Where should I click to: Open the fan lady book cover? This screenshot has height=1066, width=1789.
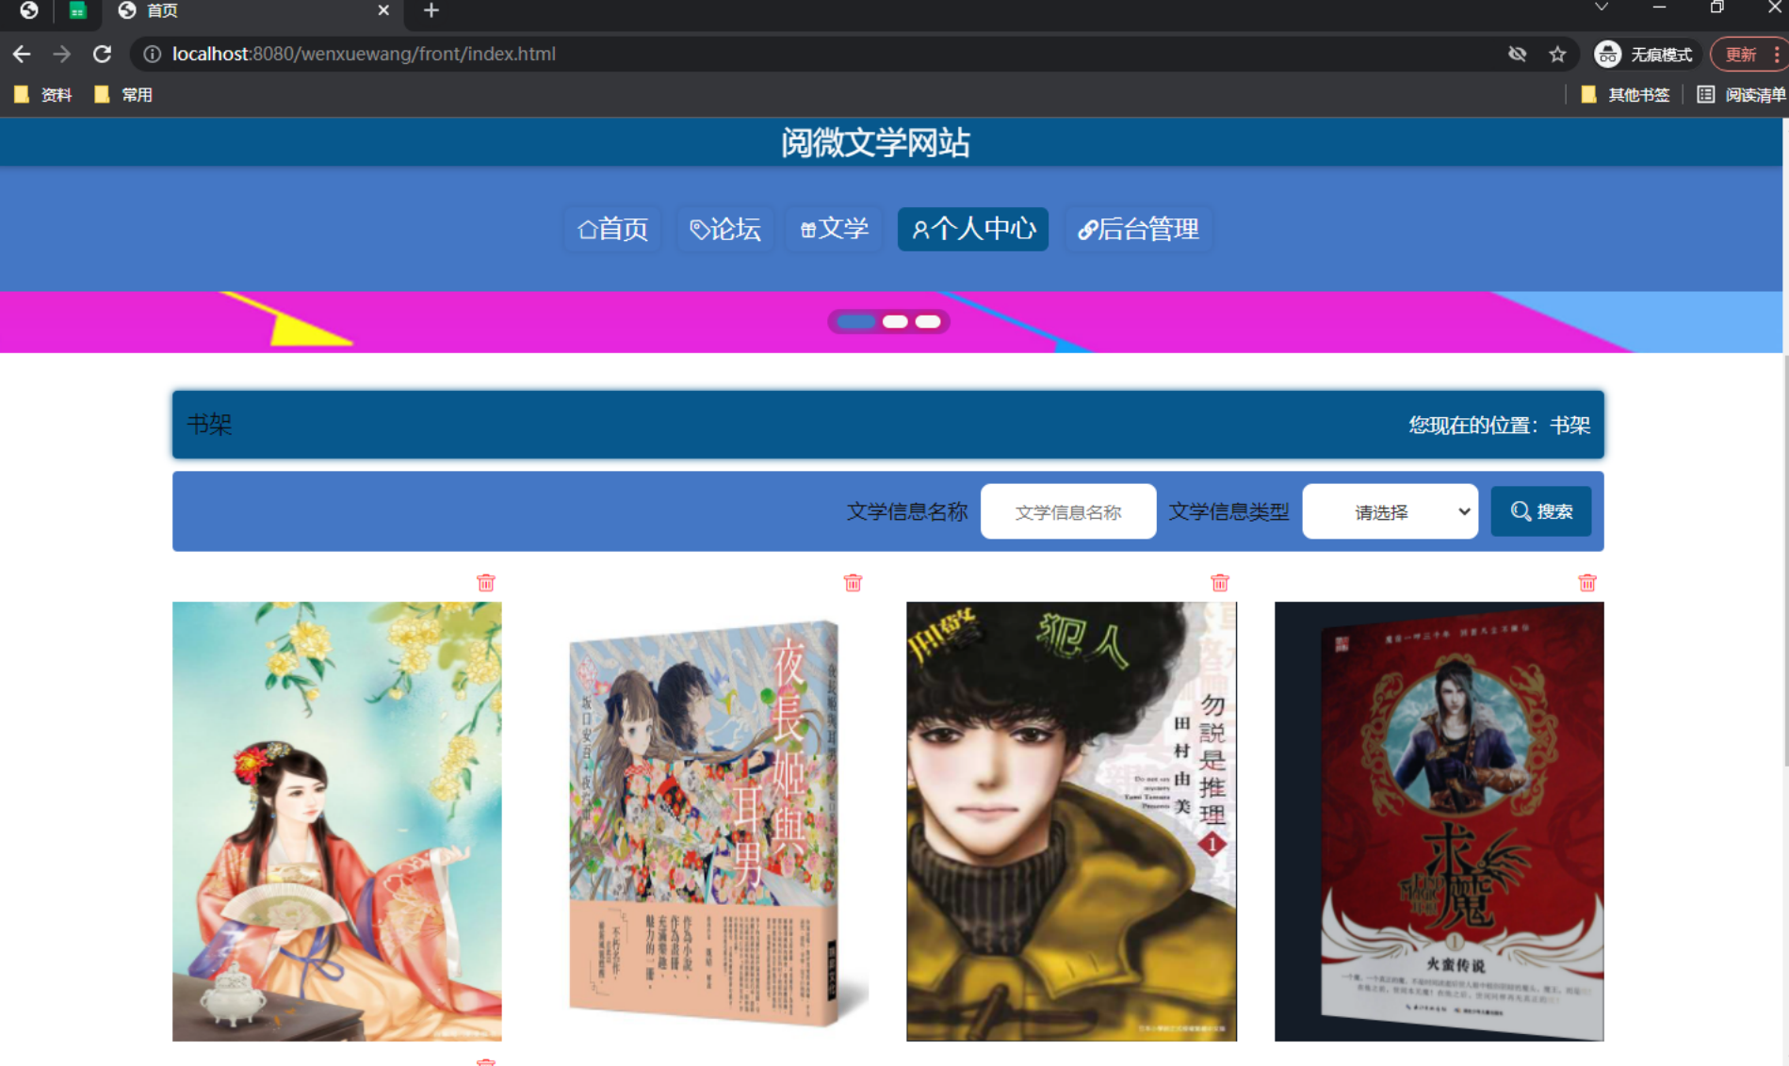click(337, 821)
